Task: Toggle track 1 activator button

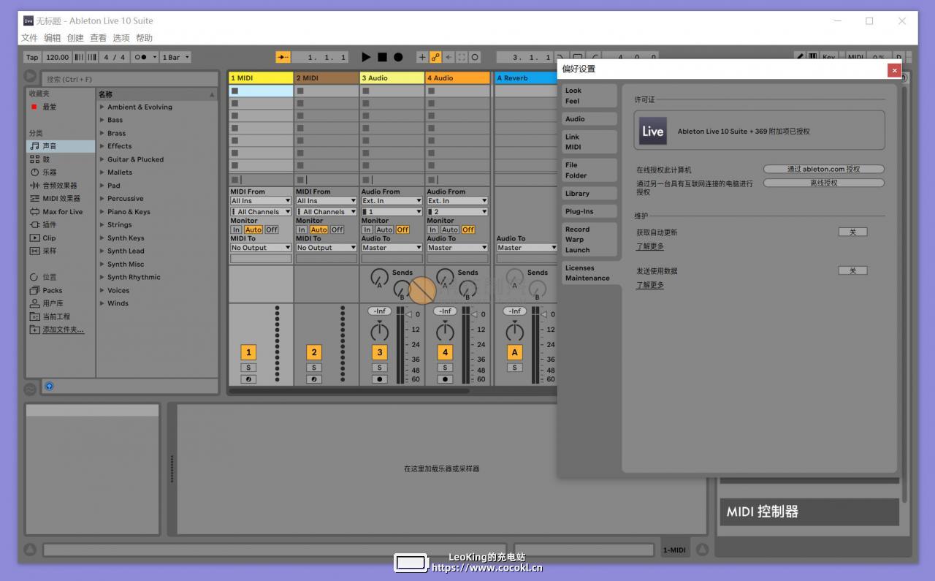Action: click(x=248, y=352)
